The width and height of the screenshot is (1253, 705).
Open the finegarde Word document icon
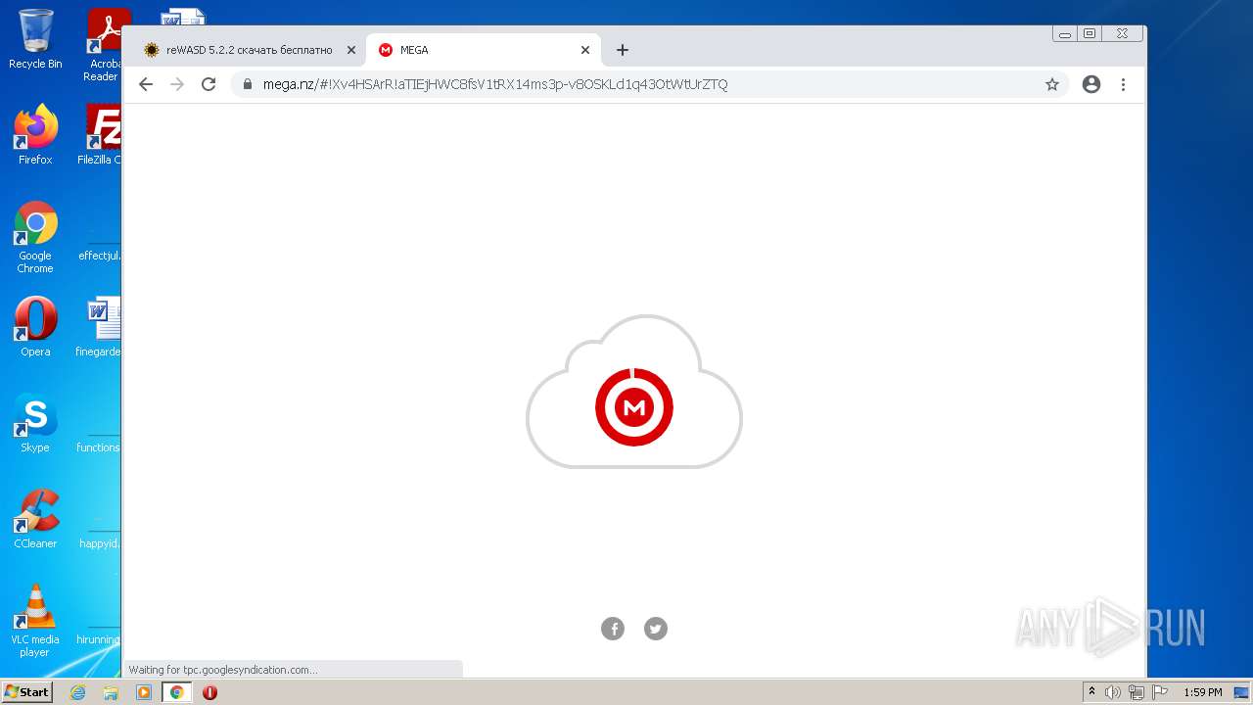click(x=101, y=327)
